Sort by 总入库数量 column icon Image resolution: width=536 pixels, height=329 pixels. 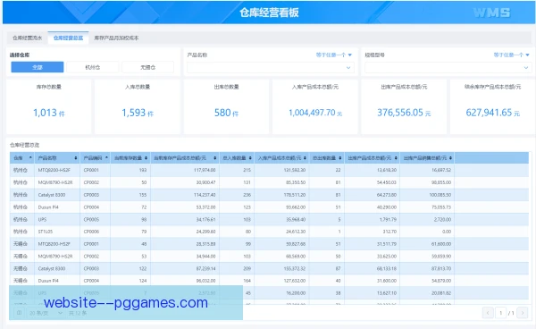click(250, 157)
